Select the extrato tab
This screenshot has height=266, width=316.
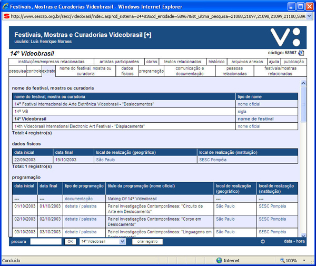[48, 71]
